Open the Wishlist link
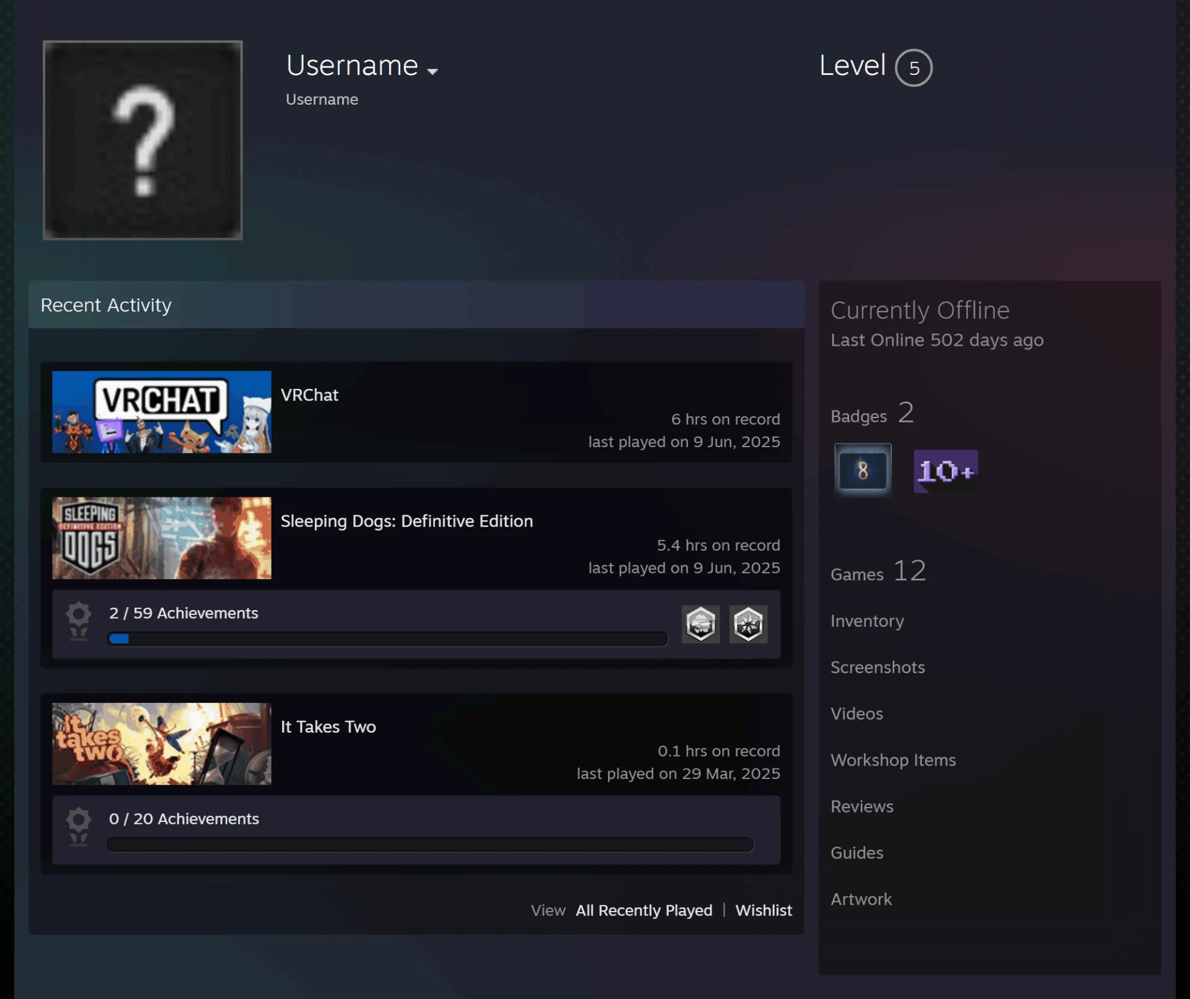 [764, 910]
